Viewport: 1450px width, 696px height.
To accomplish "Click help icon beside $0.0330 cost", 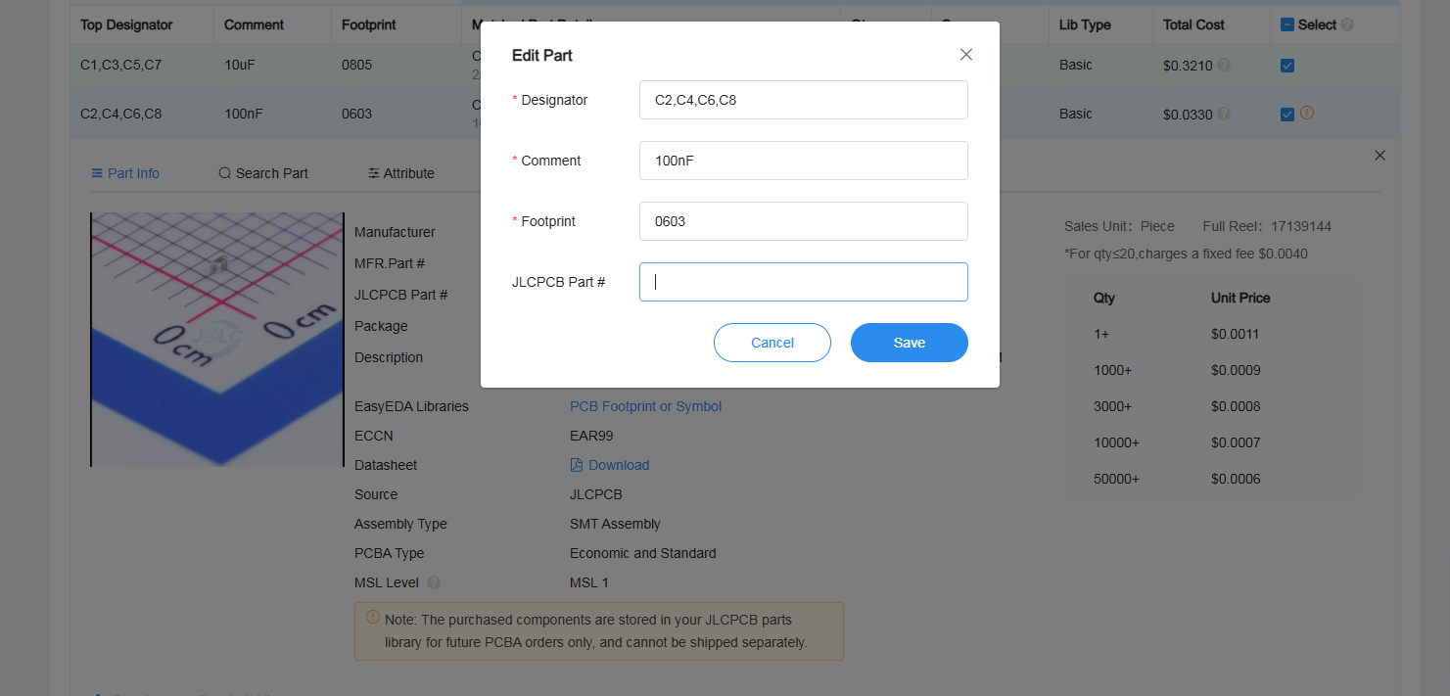I will pyautogui.click(x=1224, y=114).
